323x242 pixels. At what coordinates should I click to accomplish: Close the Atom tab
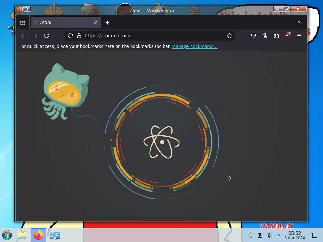tap(96, 22)
